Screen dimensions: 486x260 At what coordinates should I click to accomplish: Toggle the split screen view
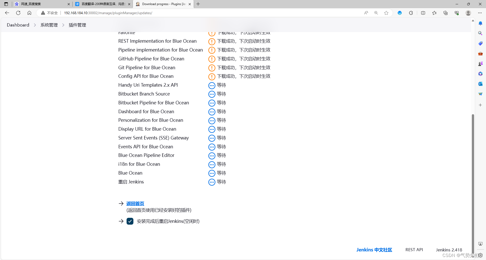click(x=423, y=13)
